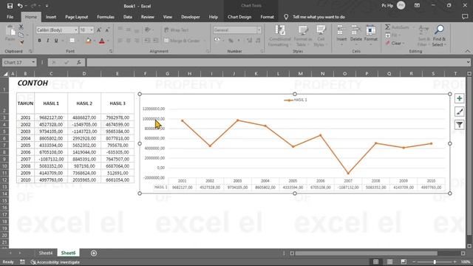The height and width of the screenshot is (266, 473).
Task: Open the Borders dropdown arrow
Action: tap(78, 41)
